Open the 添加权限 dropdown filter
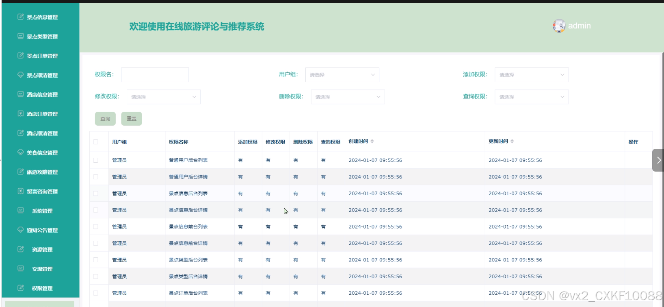664x307 pixels. pos(532,75)
